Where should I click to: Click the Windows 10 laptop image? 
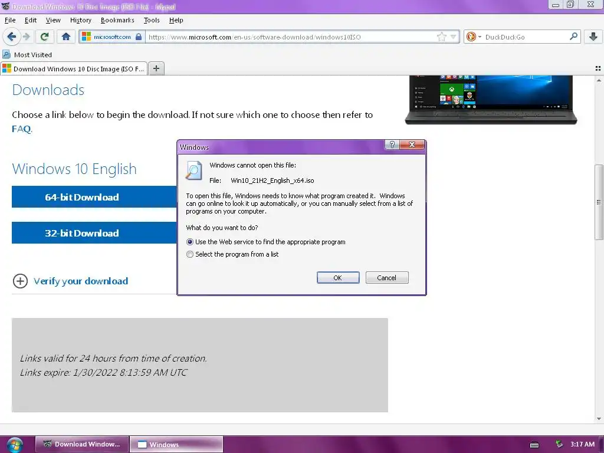[x=491, y=100]
